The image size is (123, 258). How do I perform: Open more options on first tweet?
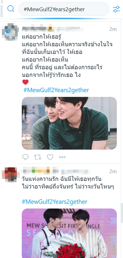(x=62, y=157)
